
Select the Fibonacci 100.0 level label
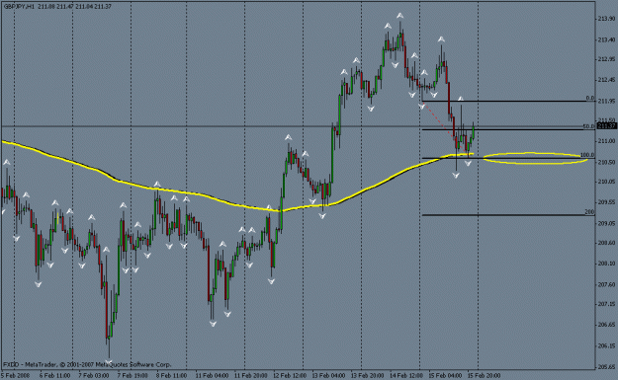point(587,155)
